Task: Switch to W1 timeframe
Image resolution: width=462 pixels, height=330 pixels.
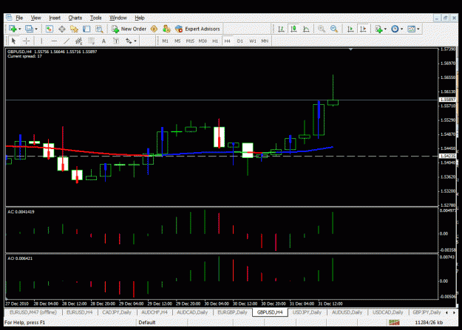Action: pyautogui.click(x=253, y=41)
